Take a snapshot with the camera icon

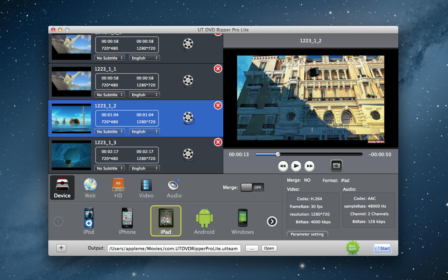(336, 166)
